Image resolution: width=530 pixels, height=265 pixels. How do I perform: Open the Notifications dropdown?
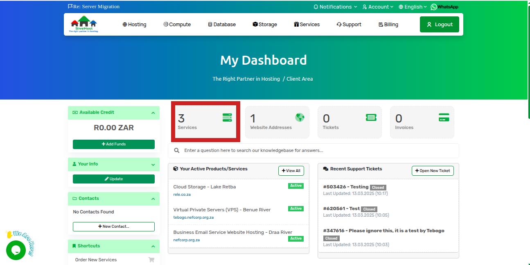[335, 7]
